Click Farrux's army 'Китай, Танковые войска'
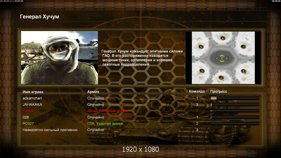 pos(108,111)
